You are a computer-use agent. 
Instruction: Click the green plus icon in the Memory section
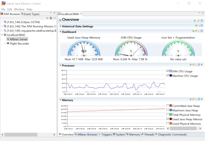click(x=190, y=99)
